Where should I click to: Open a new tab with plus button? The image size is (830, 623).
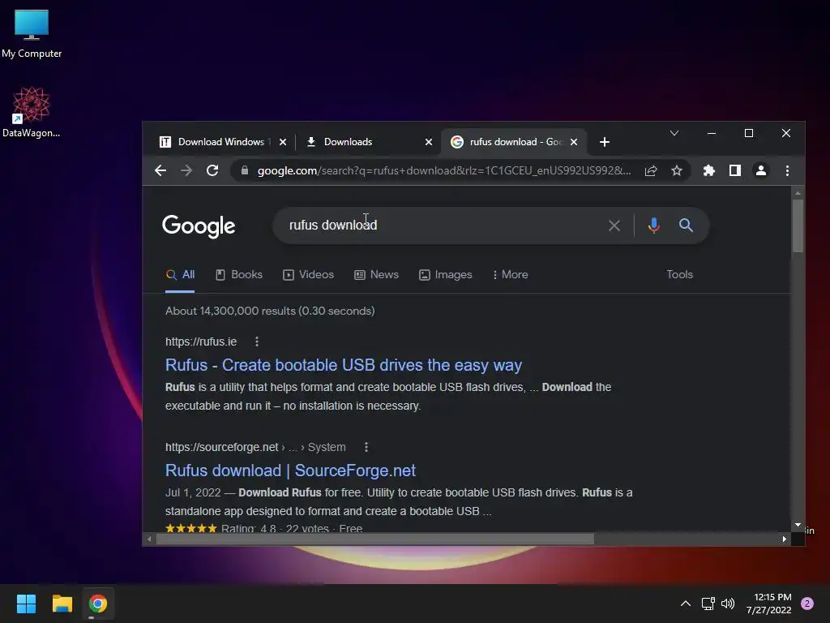click(605, 142)
